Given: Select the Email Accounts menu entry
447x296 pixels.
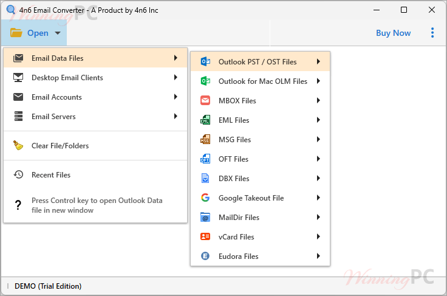Looking at the screenshot, I should [x=95, y=97].
